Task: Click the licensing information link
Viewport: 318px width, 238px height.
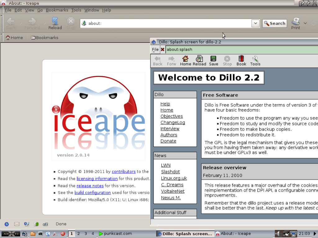Action: pos(97,179)
